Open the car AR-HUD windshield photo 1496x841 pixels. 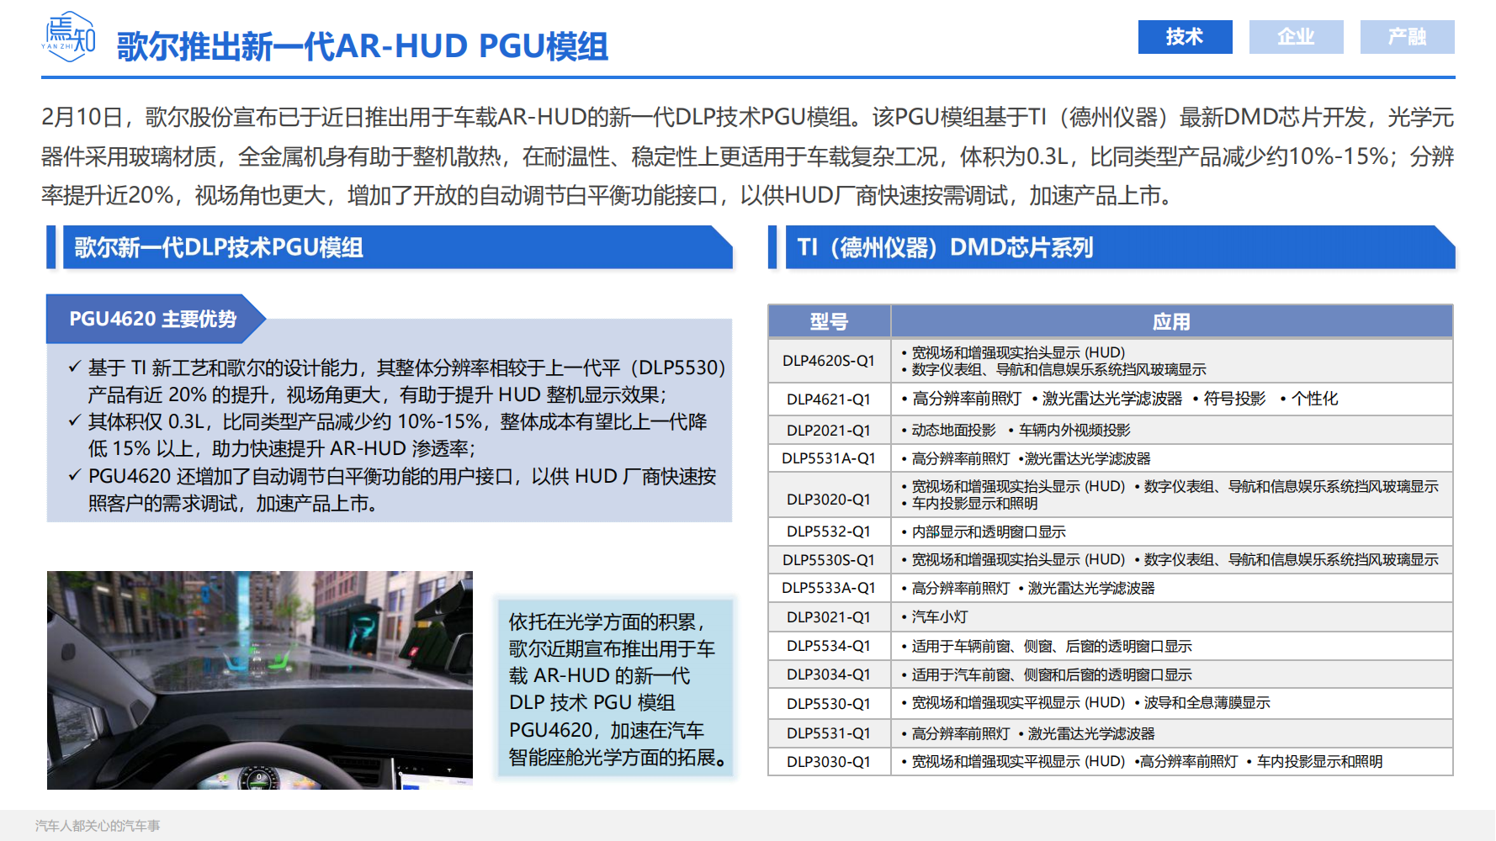tap(260, 680)
